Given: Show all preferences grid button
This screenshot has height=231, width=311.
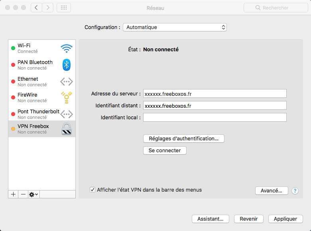Looking at the screenshot, I should pyautogui.click(x=64, y=8).
